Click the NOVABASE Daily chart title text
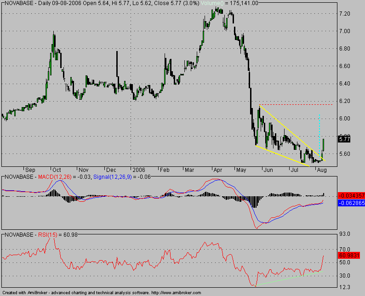 102,3
